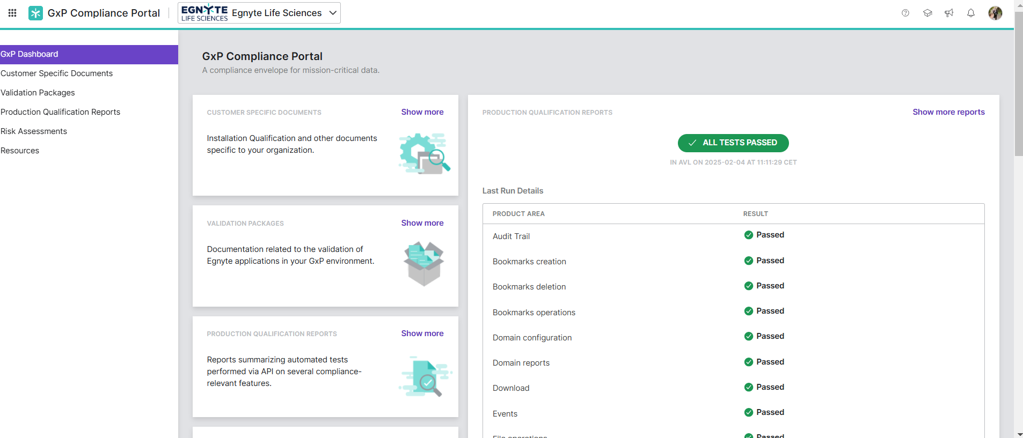
Task: Click the Customer Specific Documents gear illustration
Action: point(425,153)
